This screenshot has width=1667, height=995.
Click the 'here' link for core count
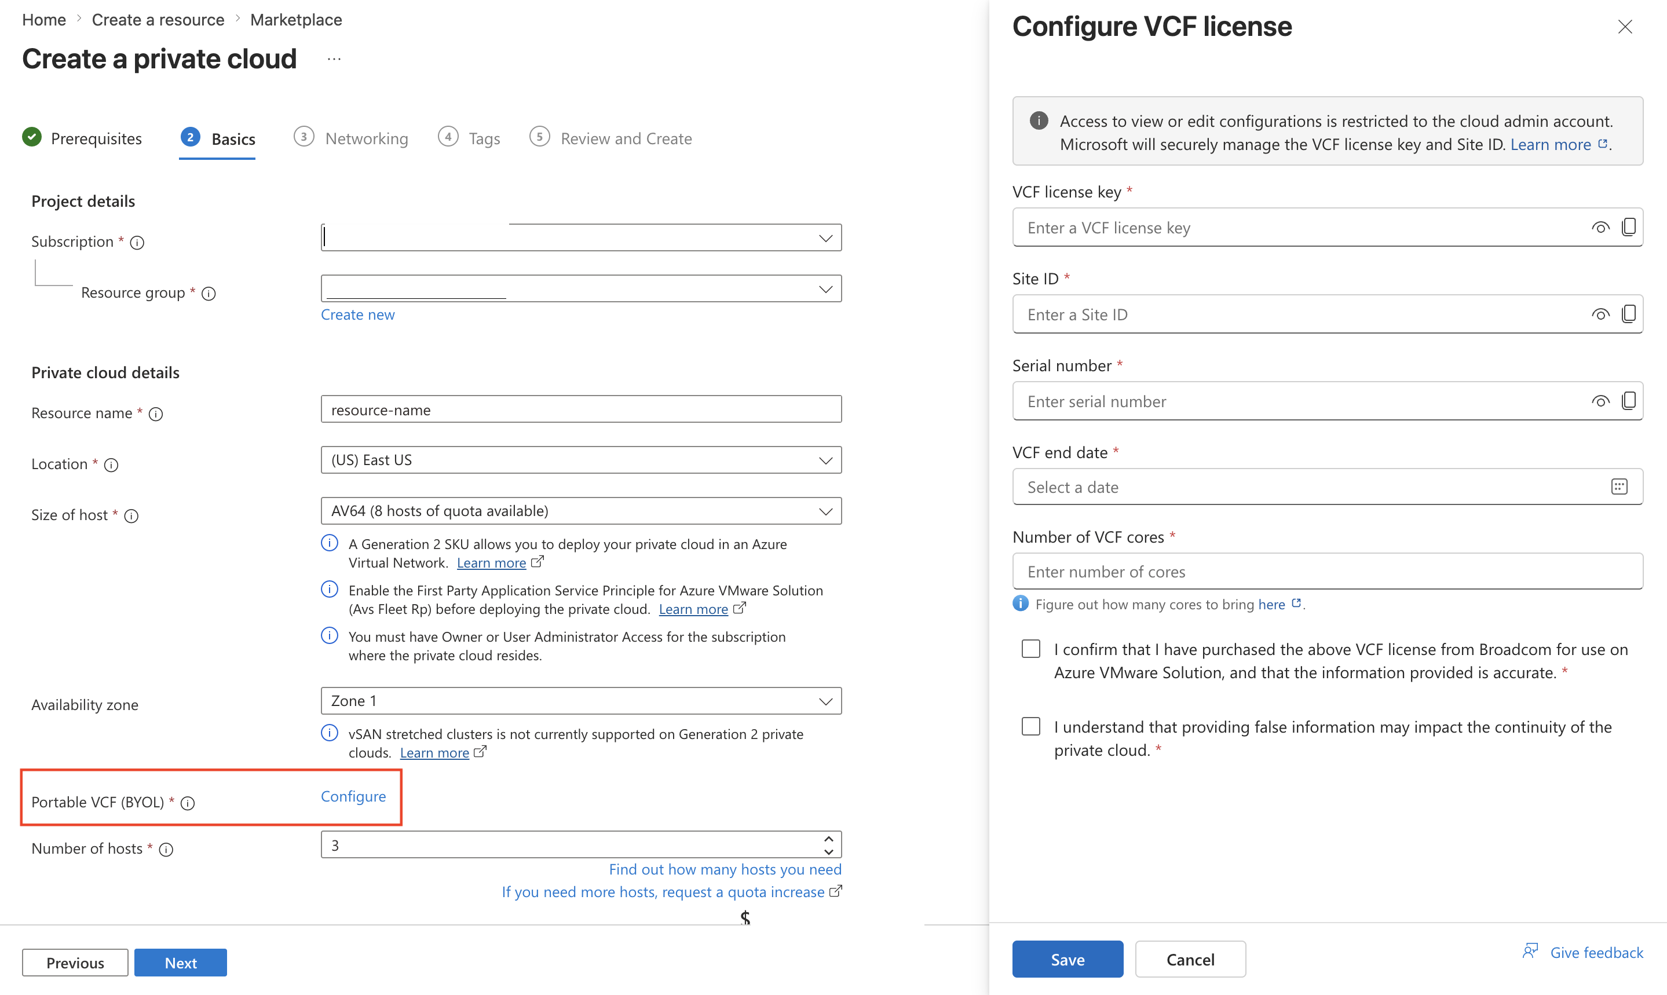(x=1271, y=604)
